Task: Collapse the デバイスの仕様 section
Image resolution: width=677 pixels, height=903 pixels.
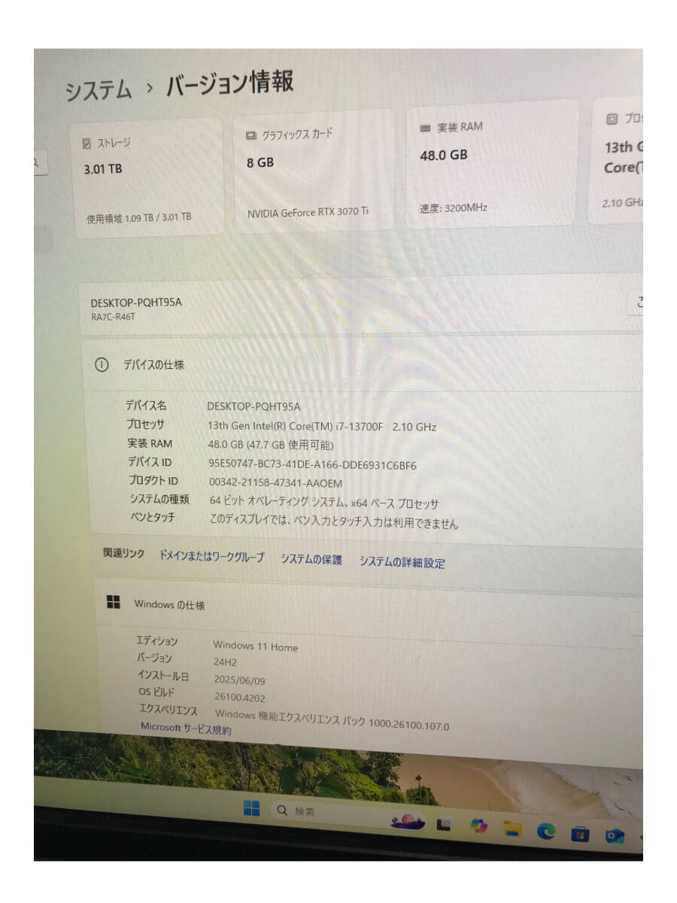Action: pyautogui.click(x=361, y=364)
